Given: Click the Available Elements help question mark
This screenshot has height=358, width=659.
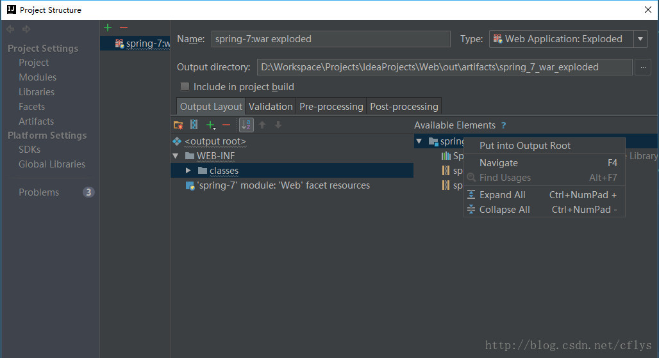Looking at the screenshot, I should 503,125.
